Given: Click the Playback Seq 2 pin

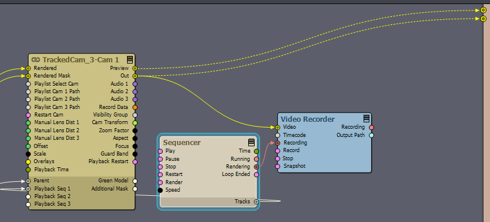Looking at the screenshot, I should pyautogui.click(x=28, y=197).
